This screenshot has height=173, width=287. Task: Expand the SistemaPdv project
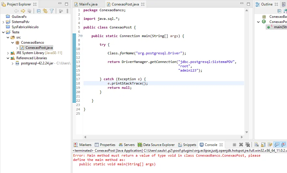tap(3, 22)
